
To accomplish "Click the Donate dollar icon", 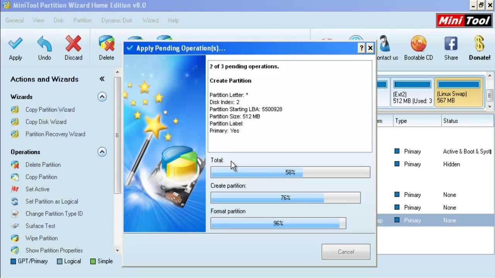I will pyautogui.click(x=480, y=44).
